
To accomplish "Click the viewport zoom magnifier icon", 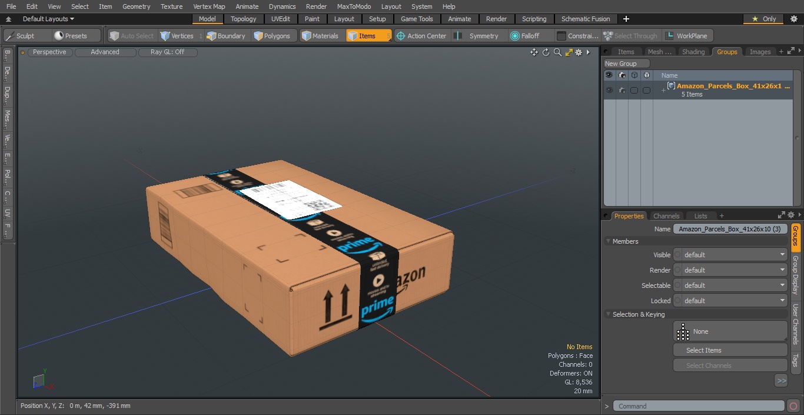I will 557,52.
